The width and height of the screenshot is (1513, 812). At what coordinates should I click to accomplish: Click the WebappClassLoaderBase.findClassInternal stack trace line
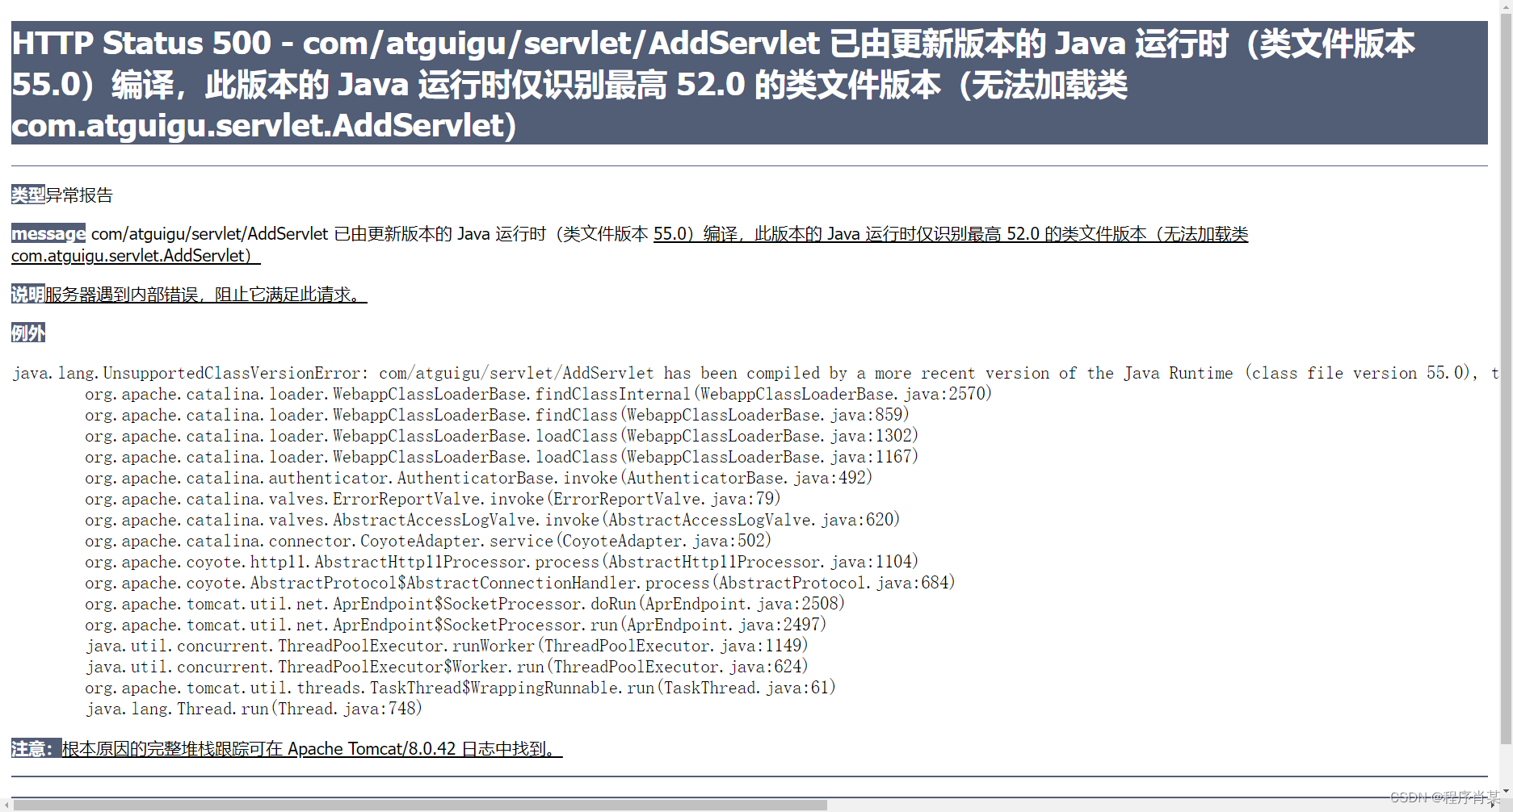[x=538, y=394]
